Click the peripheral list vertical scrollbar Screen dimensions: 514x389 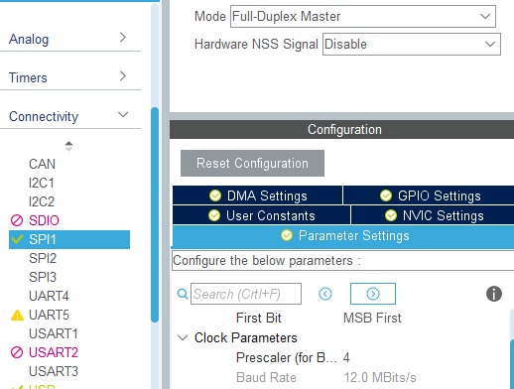(155, 214)
